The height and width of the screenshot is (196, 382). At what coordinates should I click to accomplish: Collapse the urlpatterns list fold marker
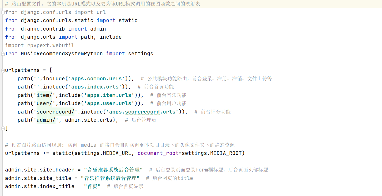pos(3,70)
